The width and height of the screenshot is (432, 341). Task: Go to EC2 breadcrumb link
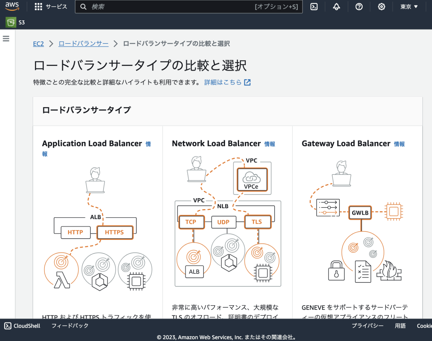[x=39, y=44]
